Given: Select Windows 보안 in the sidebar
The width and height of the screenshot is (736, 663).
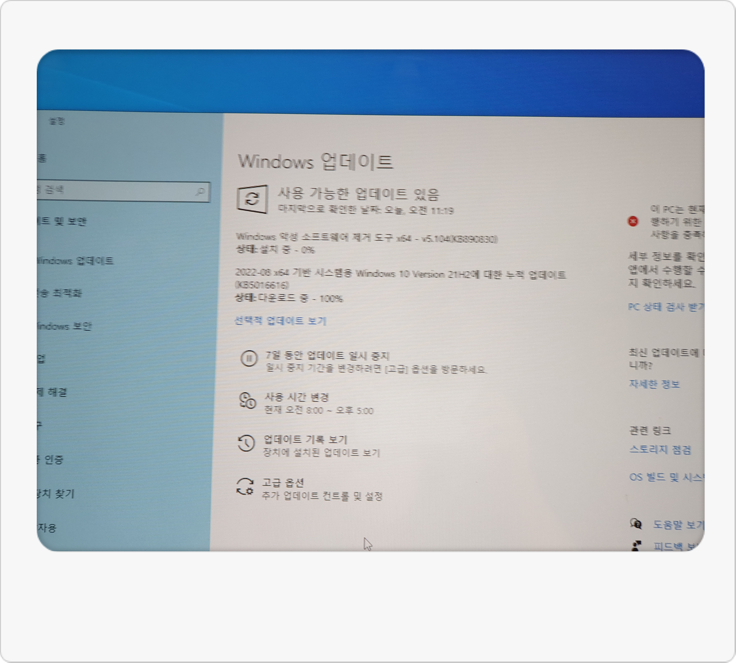Looking at the screenshot, I should point(64,326).
